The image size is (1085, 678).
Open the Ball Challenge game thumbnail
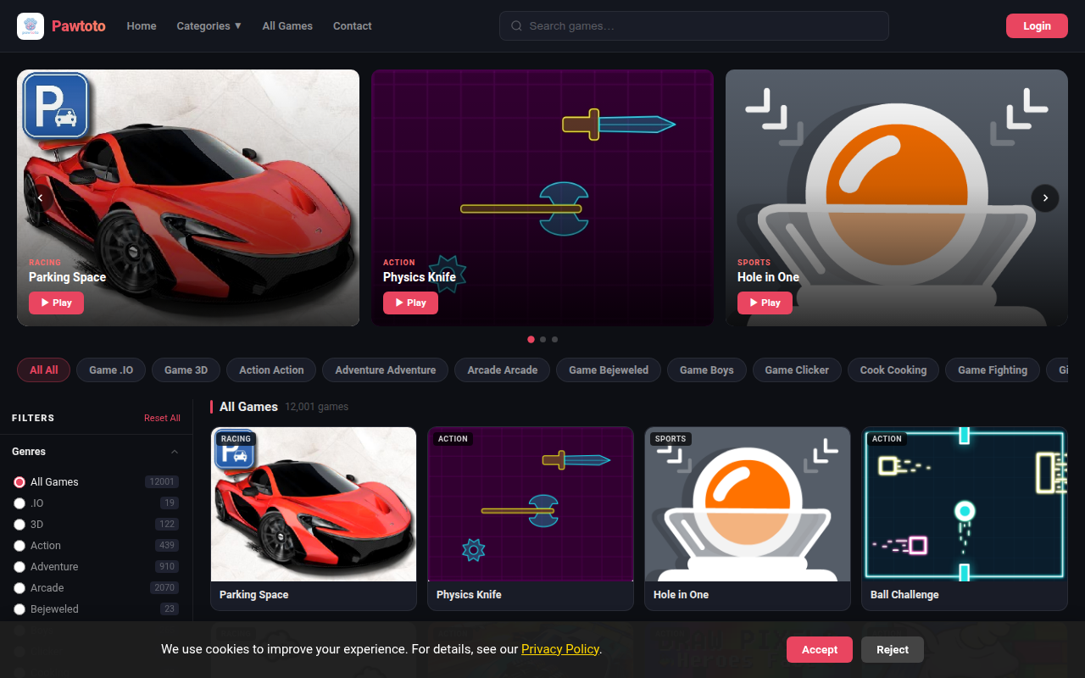pyautogui.click(x=965, y=504)
